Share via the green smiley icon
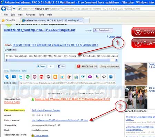Viewport: 155px width, 137px height. [x=28, y=77]
